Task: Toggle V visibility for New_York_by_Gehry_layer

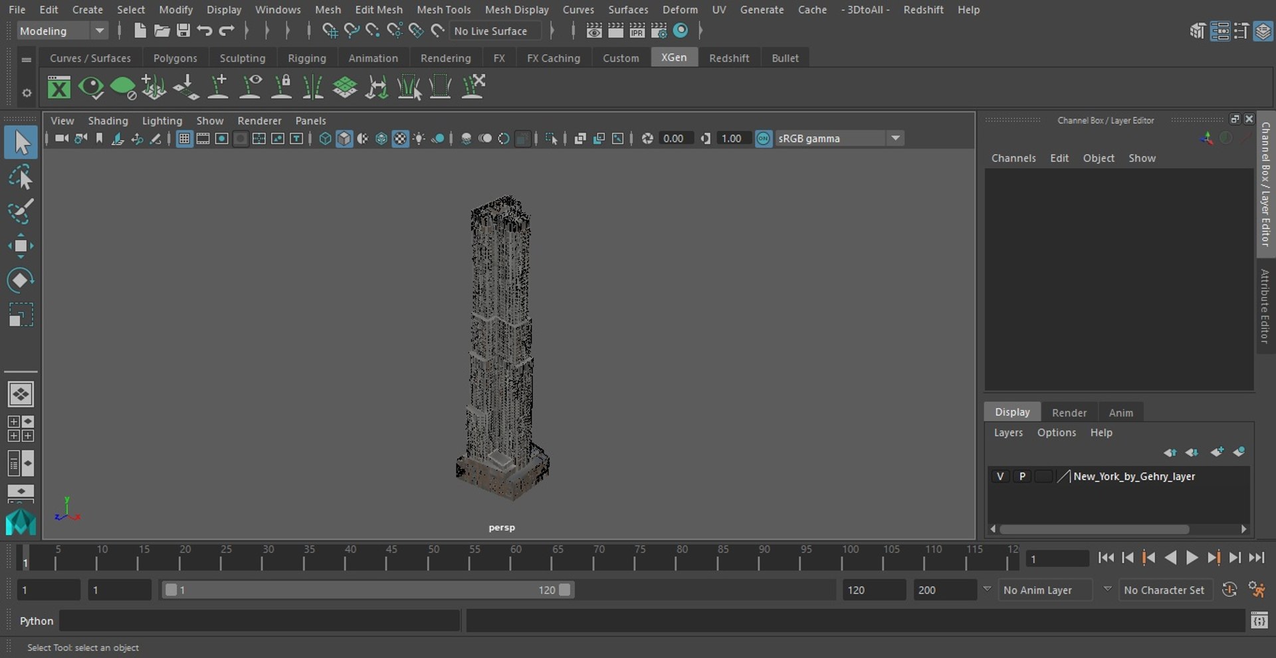Action: tap(1000, 476)
